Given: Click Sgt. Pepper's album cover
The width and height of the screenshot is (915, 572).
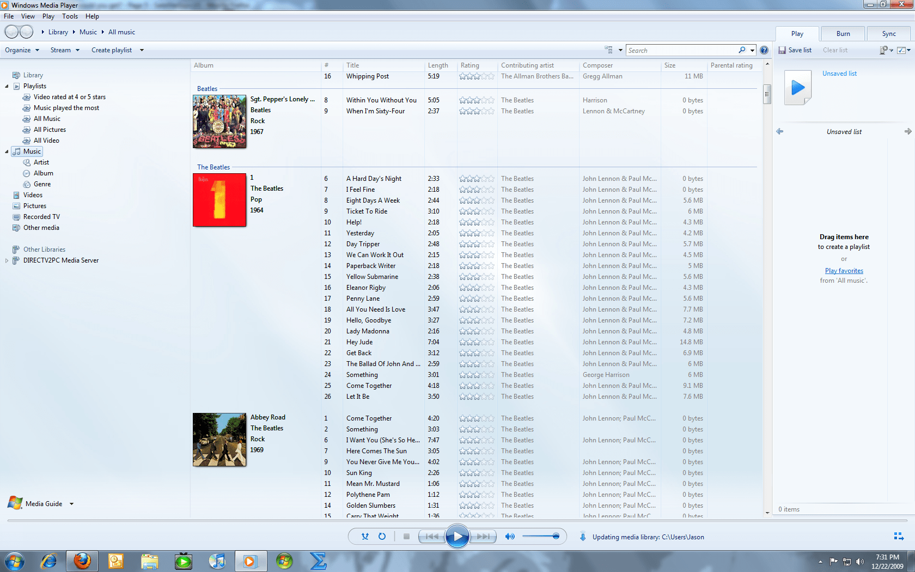Looking at the screenshot, I should pyautogui.click(x=219, y=121).
